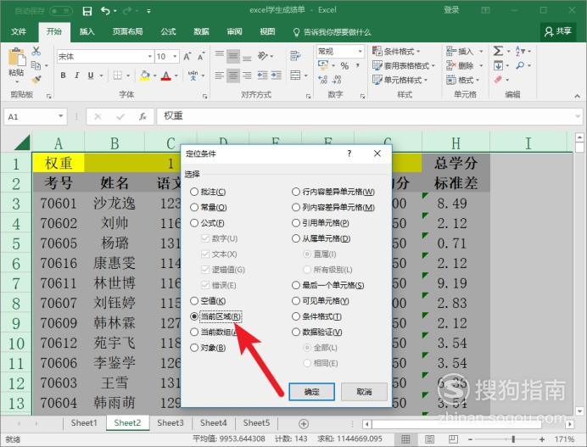Decrease font size with smaller A icon

[x=201, y=57]
